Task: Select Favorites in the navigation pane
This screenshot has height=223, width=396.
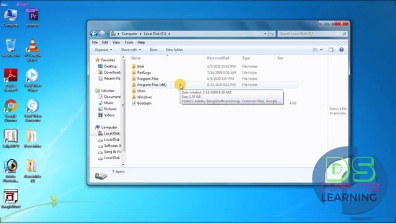Action: (x=105, y=60)
